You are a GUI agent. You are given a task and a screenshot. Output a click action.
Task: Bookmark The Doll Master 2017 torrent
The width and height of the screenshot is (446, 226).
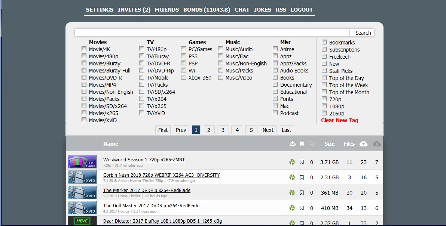(x=302, y=208)
